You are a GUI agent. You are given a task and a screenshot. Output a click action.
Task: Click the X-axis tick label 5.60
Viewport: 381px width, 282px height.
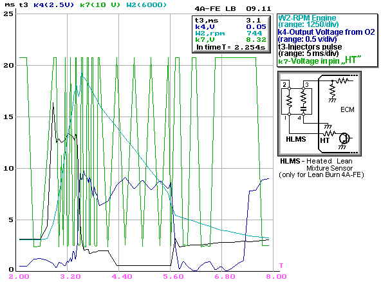pyautogui.click(x=173, y=276)
